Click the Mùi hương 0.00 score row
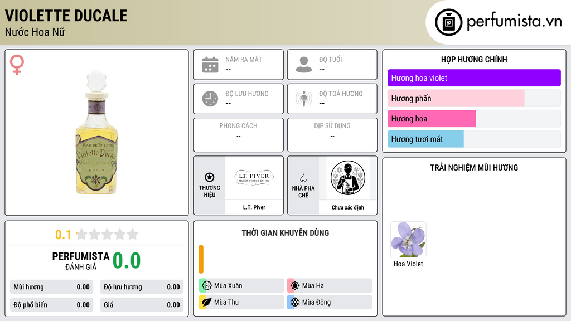 coord(51,287)
